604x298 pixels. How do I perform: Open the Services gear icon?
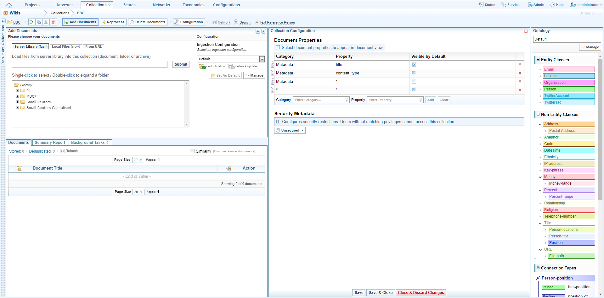[x=503, y=5]
